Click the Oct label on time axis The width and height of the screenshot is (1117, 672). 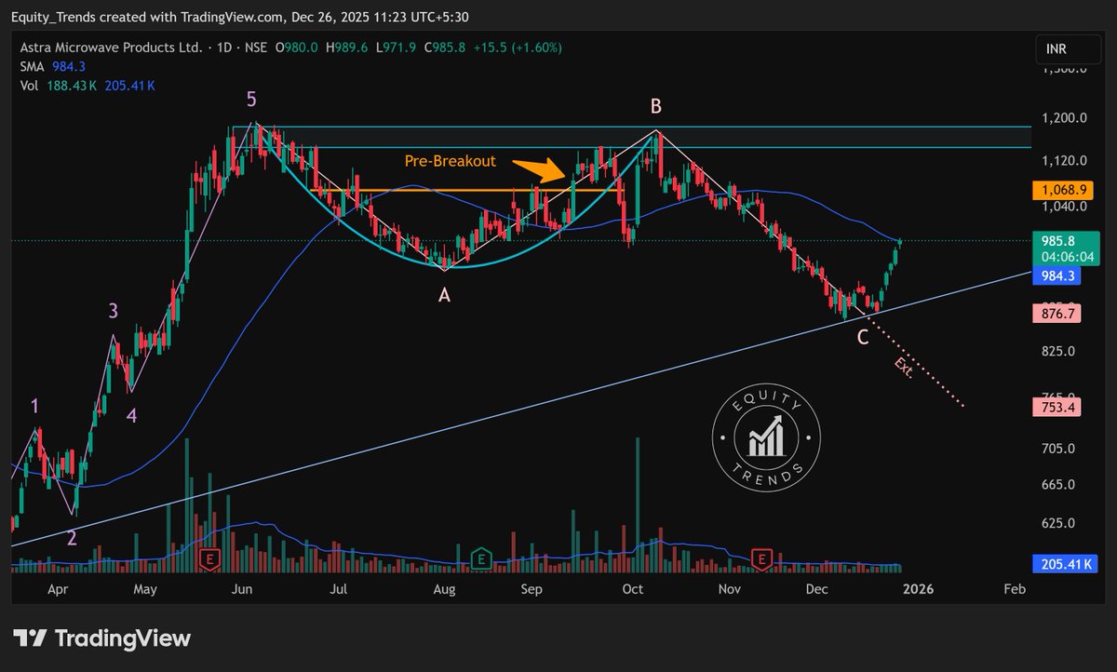click(633, 589)
